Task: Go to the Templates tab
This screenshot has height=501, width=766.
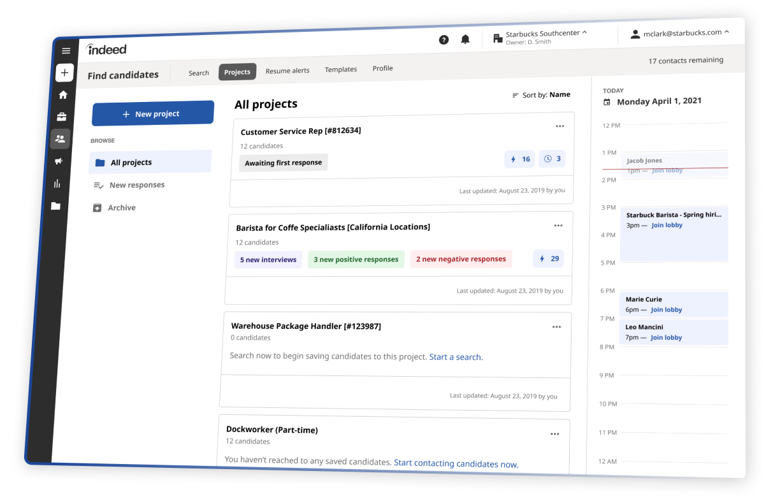Action: point(341,69)
